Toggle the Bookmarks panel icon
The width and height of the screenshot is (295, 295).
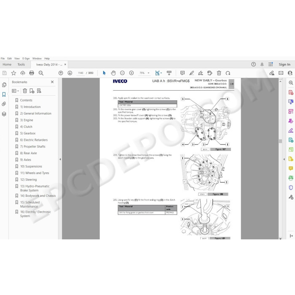tap(4, 94)
